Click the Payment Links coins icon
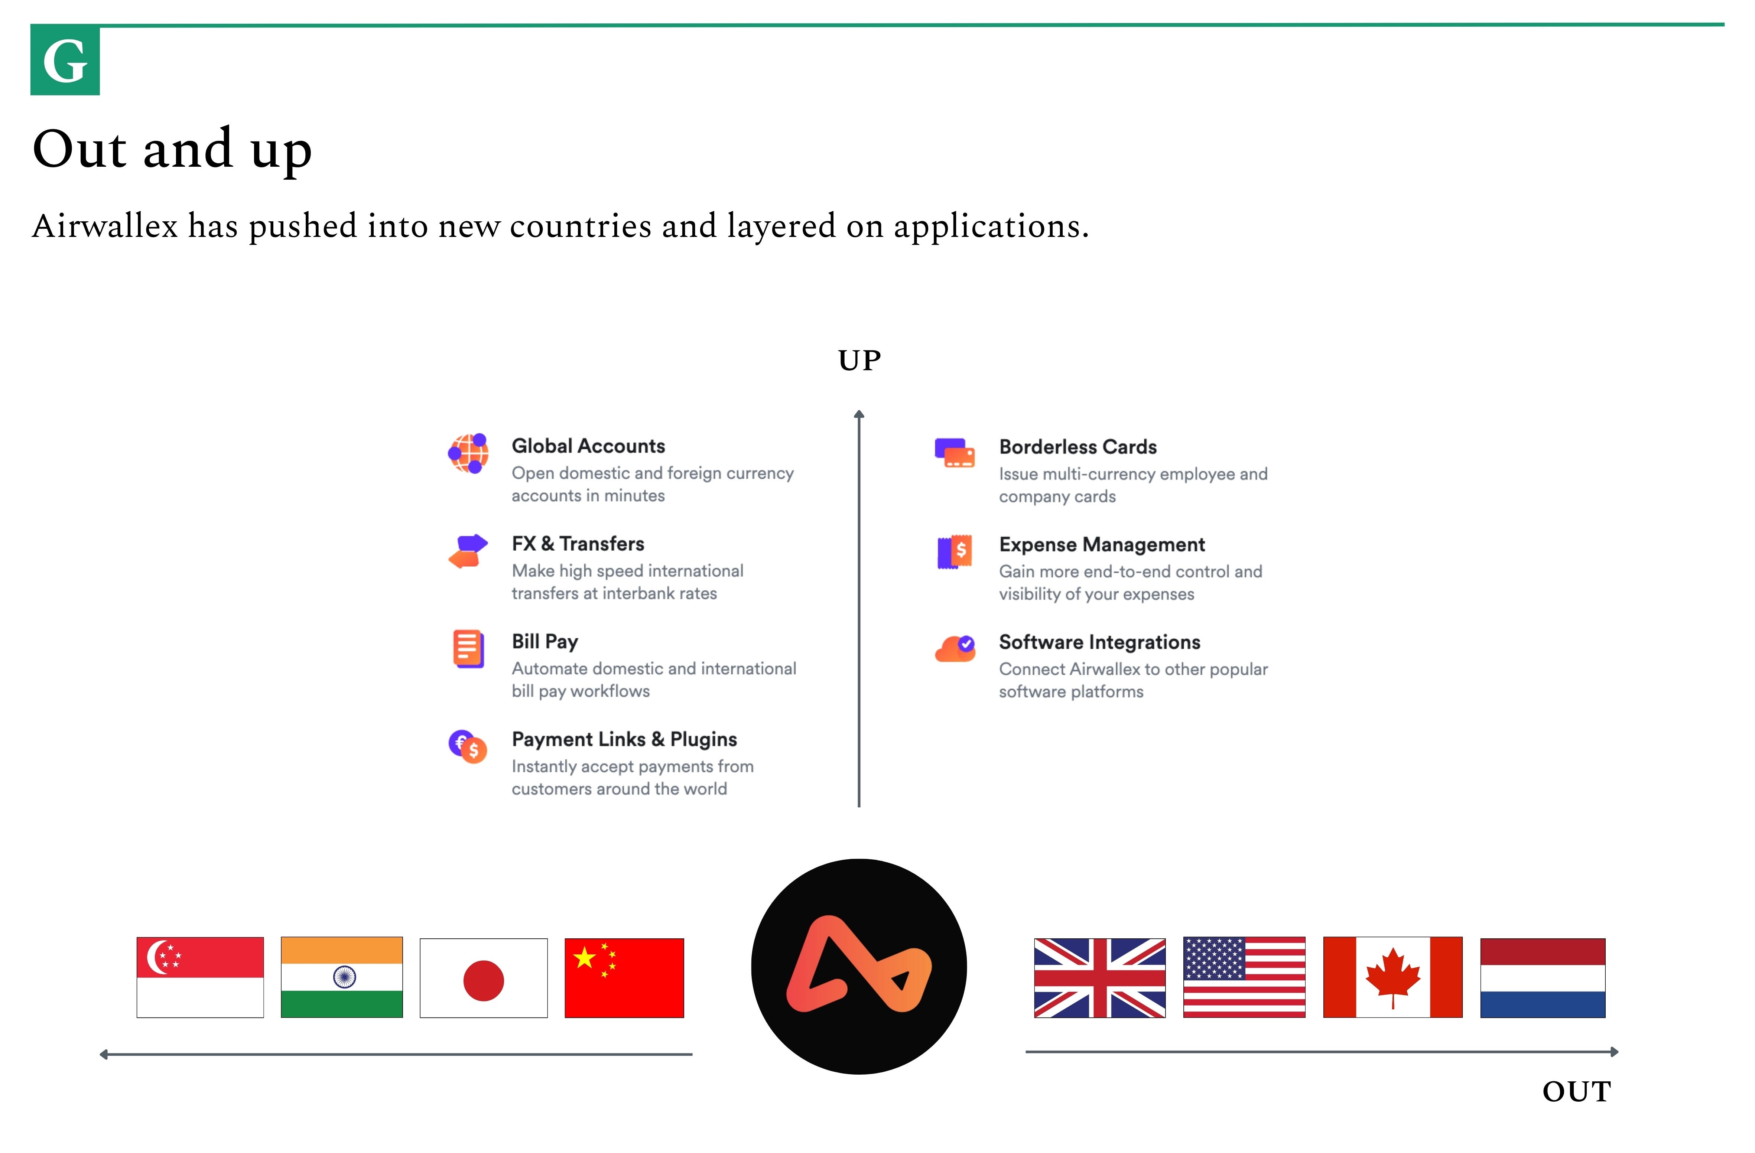 tap(468, 747)
